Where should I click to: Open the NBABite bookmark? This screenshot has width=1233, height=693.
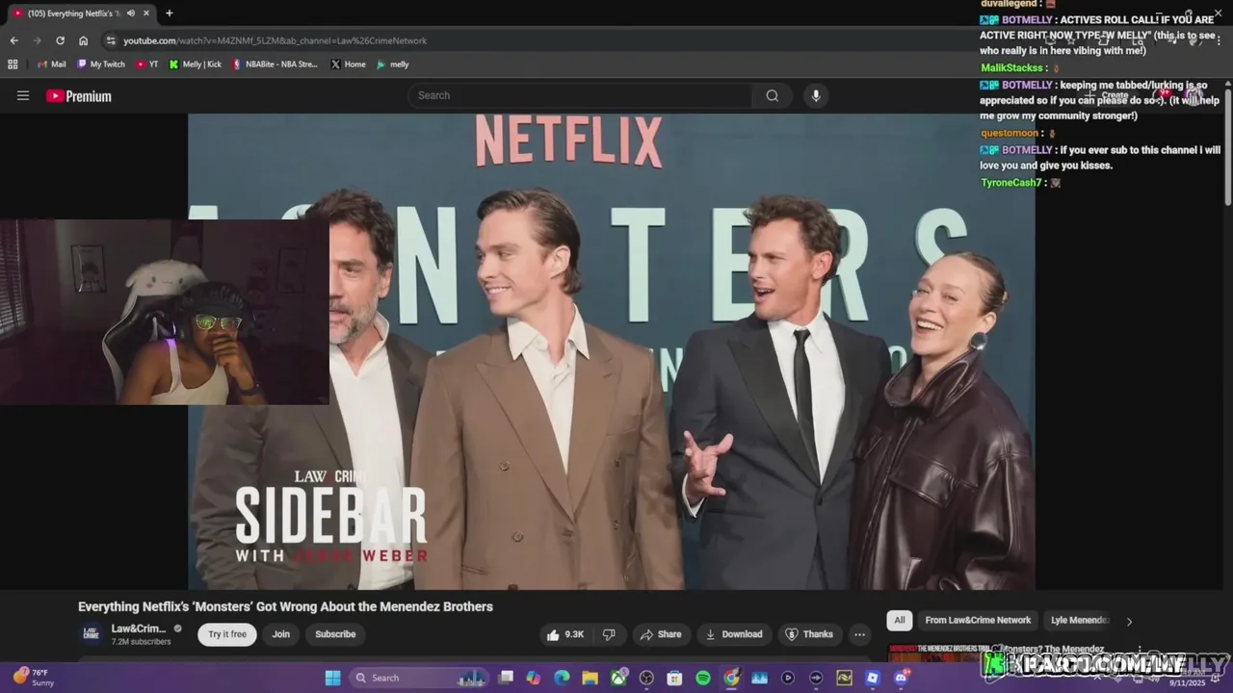275,64
